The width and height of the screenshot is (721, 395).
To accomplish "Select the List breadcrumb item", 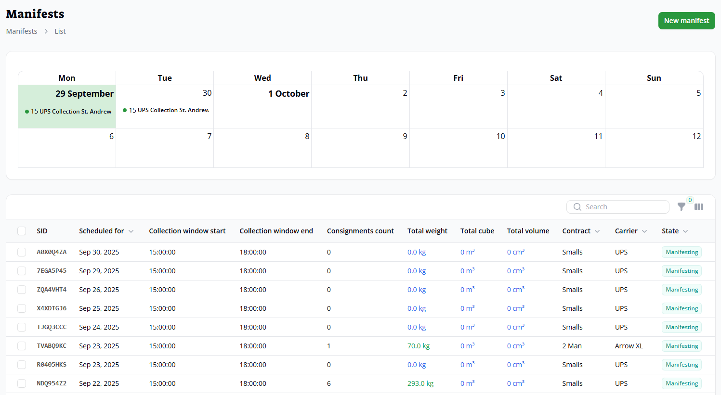I will pyautogui.click(x=60, y=31).
